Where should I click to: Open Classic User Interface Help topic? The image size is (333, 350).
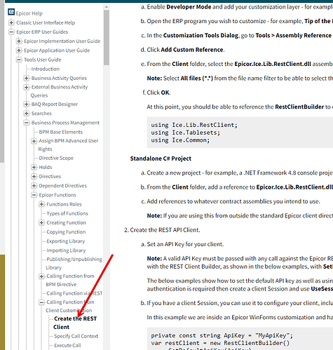46,22
